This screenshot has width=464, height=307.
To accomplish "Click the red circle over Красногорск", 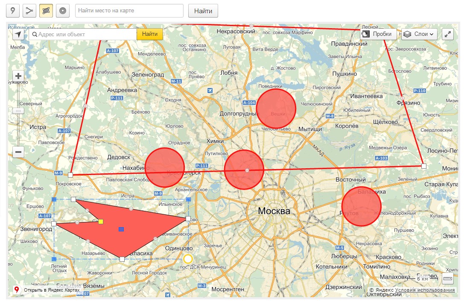I will coord(165,167).
